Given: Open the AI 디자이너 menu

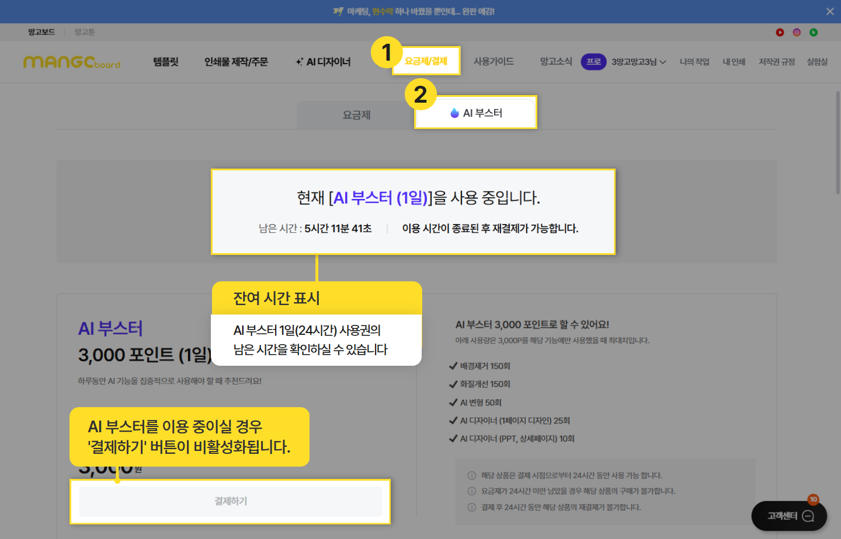Looking at the screenshot, I should click(323, 62).
